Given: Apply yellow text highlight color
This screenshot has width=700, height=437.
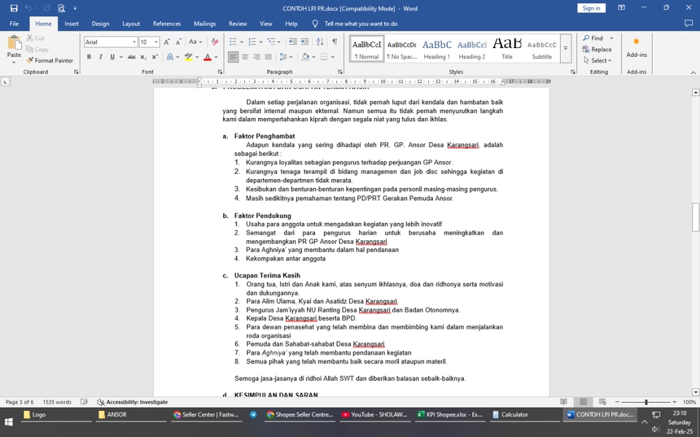Looking at the screenshot, I should (x=188, y=57).
